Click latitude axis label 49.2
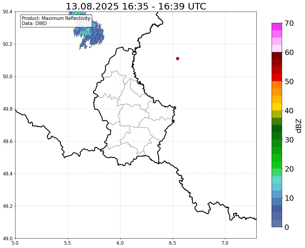Viewport: 305px width, 248px height. tap(7, 206)
